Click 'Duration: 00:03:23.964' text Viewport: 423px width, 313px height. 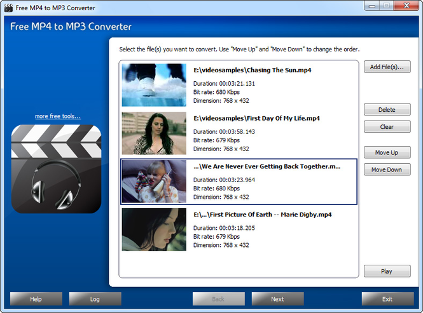click(224, 180)
